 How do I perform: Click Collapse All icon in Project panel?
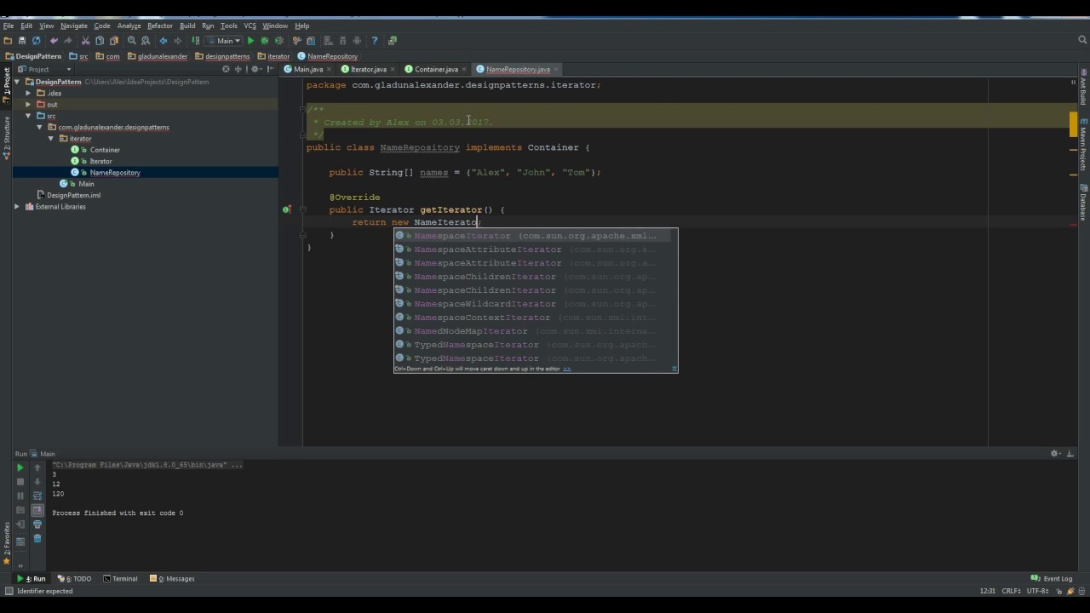(238, 69)
